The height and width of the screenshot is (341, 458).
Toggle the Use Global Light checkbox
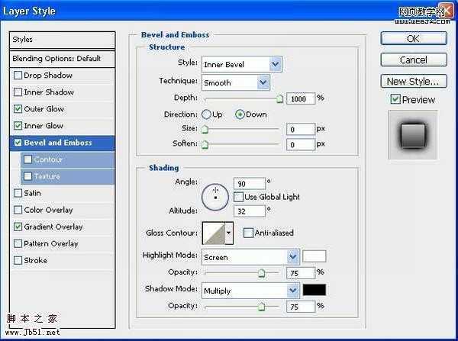click(238, 197)
